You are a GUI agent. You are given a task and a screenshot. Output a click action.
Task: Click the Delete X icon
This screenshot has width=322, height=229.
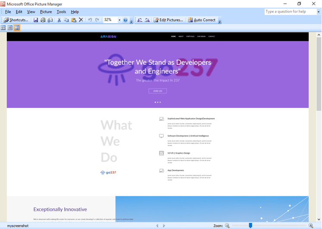(81, 20)
